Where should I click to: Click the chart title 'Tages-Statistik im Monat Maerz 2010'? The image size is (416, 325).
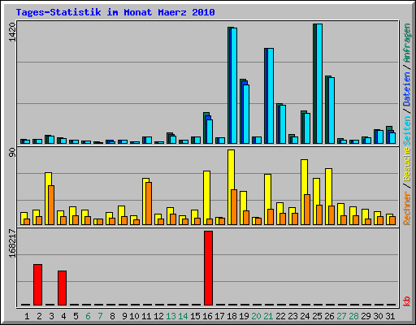[x=115, y=12]
